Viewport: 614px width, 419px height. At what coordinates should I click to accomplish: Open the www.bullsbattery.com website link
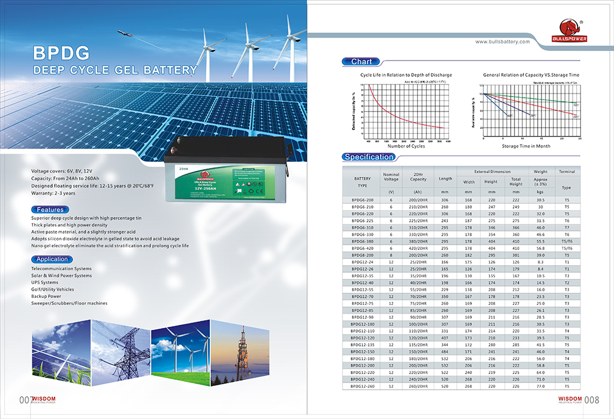(x=502, y=41)
